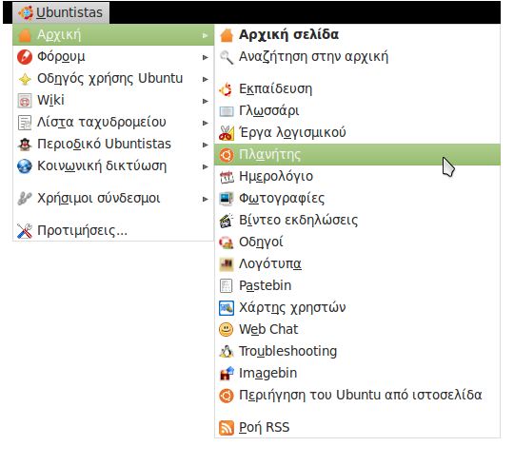
Task: Open the Ubuntistas menu in the menu bar
Action: tap(61, 12)
